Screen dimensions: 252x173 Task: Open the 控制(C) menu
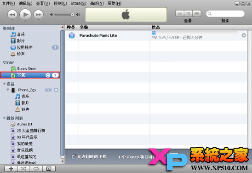point(60,3)
